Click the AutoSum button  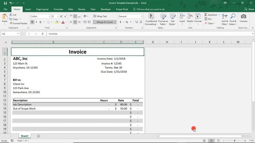pyautogui.click(x=211, y=15)
